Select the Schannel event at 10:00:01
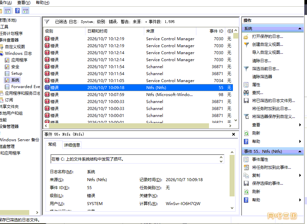Screen dimensions: 307x224 pyautogui.click(x=138, y=116)
